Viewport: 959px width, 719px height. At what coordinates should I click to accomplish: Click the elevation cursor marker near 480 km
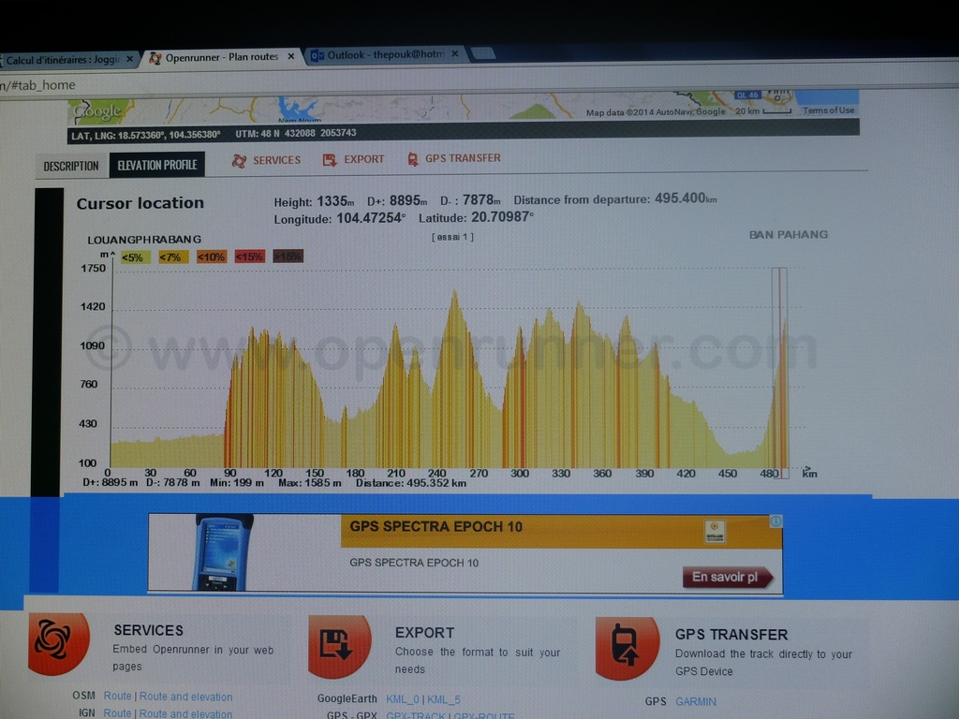780,373
